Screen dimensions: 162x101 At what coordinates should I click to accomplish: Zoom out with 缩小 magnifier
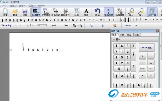point(141,12)
